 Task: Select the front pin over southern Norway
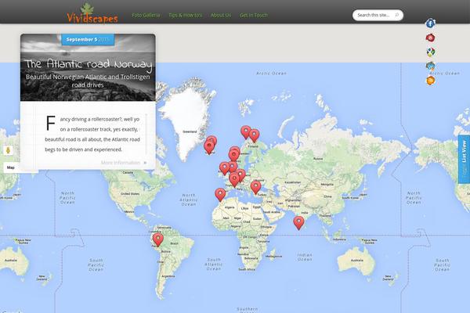point(233,155)
